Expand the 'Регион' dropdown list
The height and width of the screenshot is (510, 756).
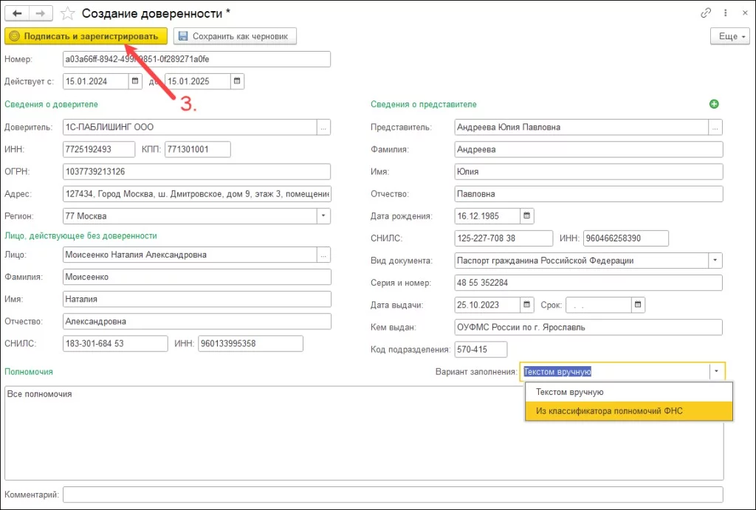pos(323,216)
